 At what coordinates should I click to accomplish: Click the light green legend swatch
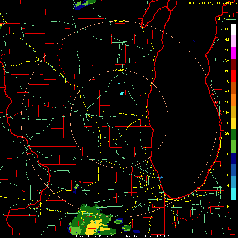(234, 147)
